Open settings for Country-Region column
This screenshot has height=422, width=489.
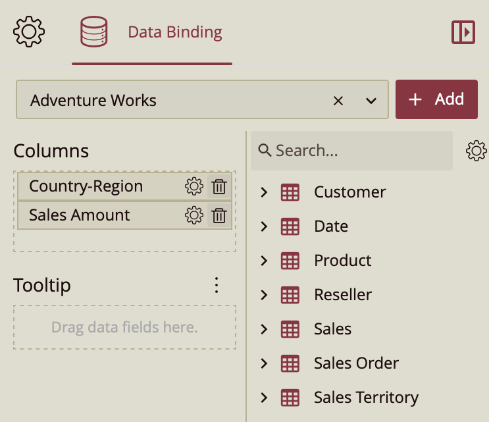pyautogui.click(x=193, y=187)
